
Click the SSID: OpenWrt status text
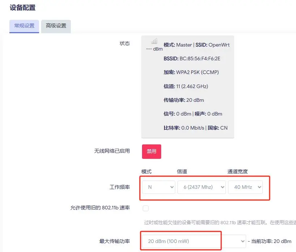(213, 45)
